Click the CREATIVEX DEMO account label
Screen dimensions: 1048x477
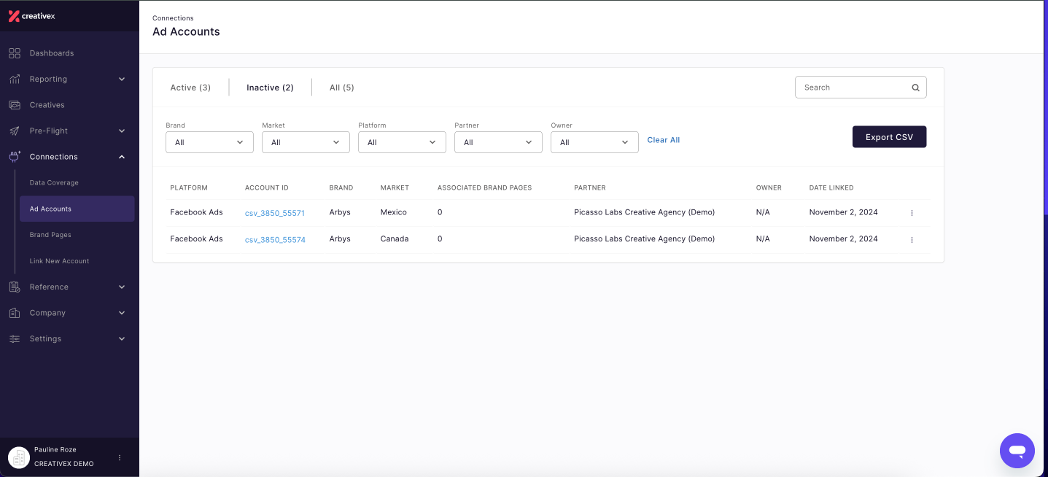[64, 464]
